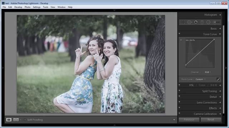Open the Point Curve Custom dropdown

[200, 79]
